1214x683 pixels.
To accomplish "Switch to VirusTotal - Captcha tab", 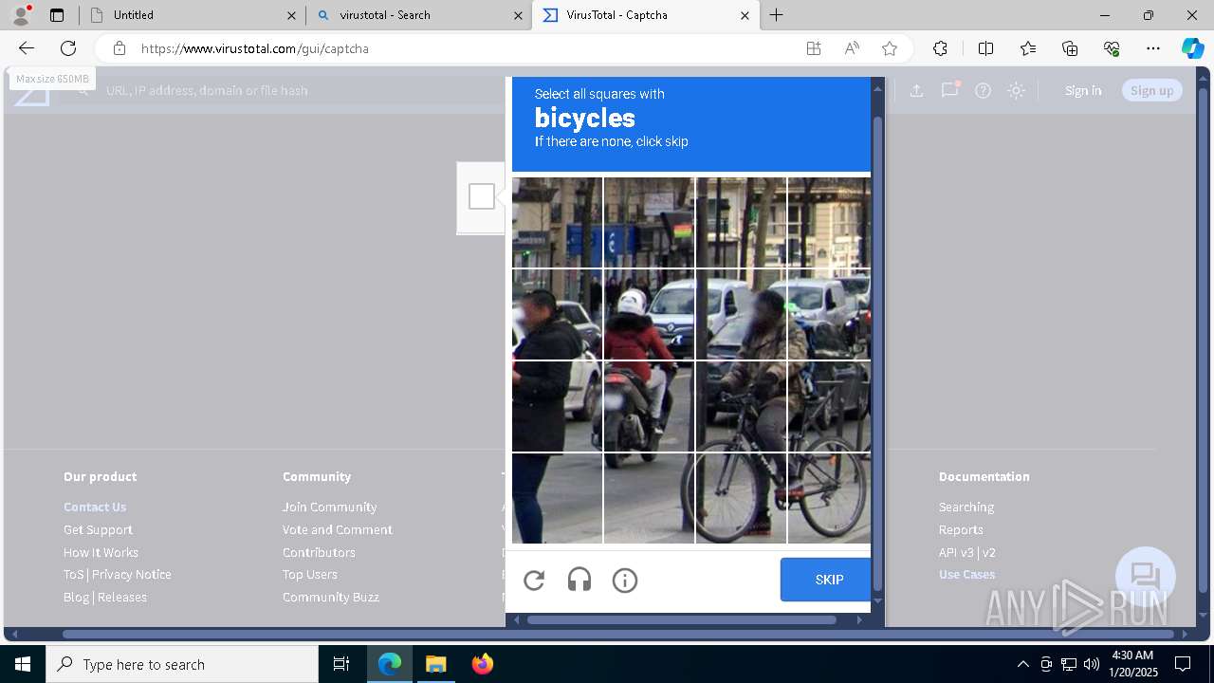I will (646, 15).
